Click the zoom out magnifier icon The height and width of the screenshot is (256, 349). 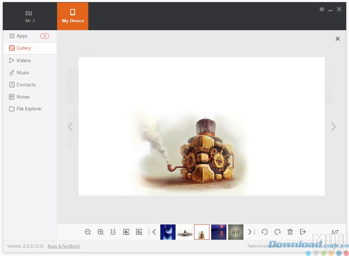(88, 232)
